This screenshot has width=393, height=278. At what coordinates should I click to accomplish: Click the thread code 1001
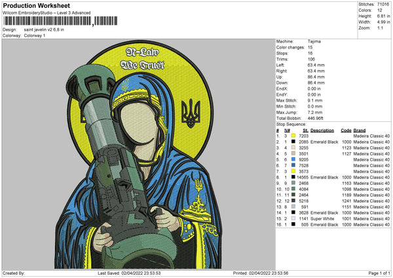click(x=346, y=219)
